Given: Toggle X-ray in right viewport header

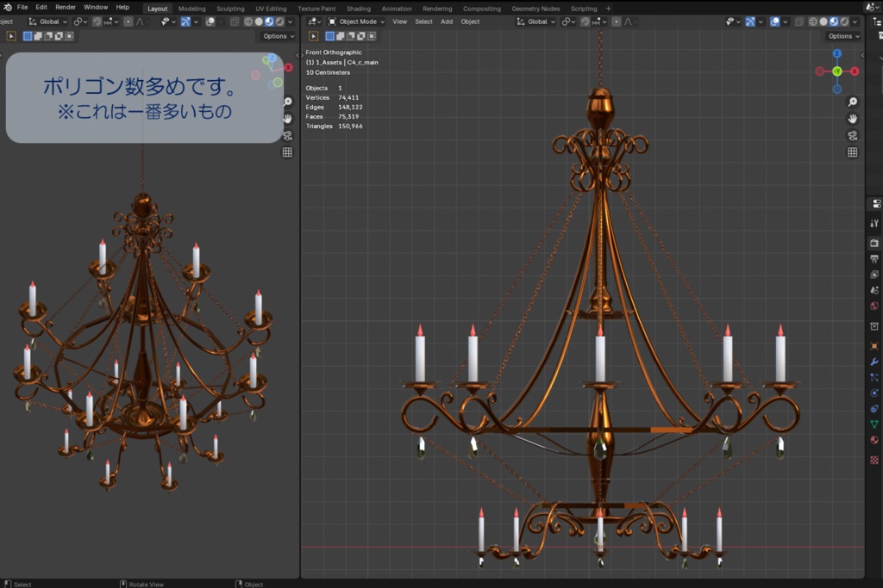Looking at the screenshot, I should coord(798,22).
